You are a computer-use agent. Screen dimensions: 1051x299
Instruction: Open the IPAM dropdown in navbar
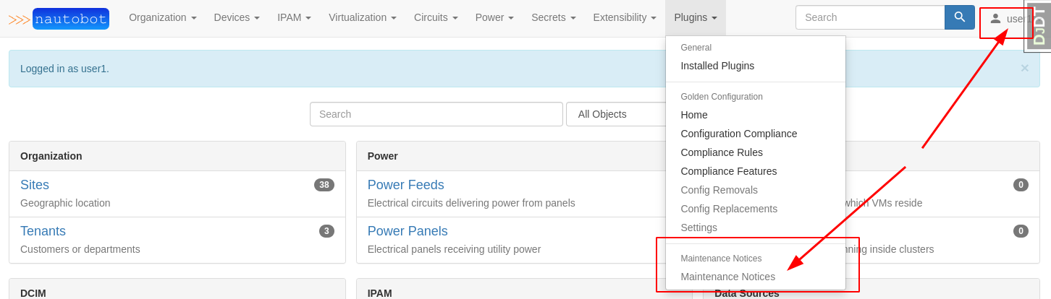coord(294,17)
